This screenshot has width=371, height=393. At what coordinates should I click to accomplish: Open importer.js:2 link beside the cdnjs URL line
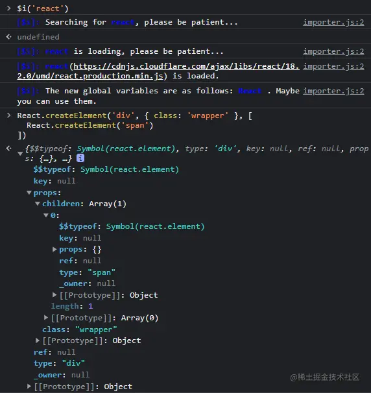pos(333,66)
